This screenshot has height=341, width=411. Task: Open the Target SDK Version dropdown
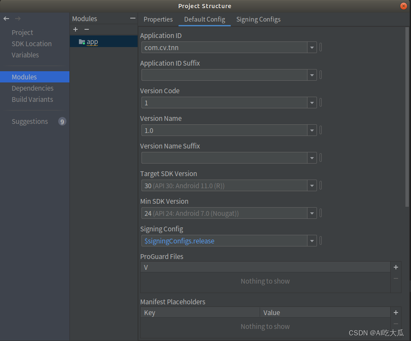(x=312, y=186)
